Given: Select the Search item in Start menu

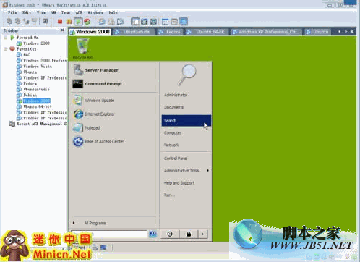Looking at the screenshot, I should pos(187,120).
